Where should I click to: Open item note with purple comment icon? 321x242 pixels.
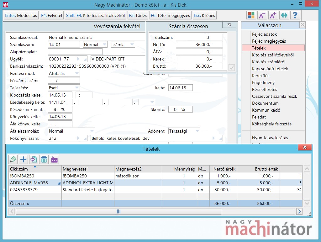click(x=54, y=159)
